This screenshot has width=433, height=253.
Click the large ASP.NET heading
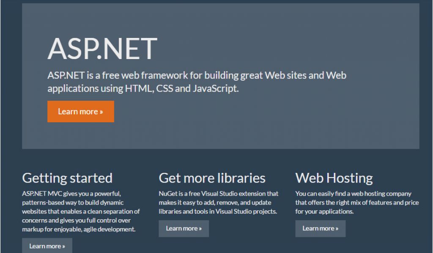[x=102, y=48]
